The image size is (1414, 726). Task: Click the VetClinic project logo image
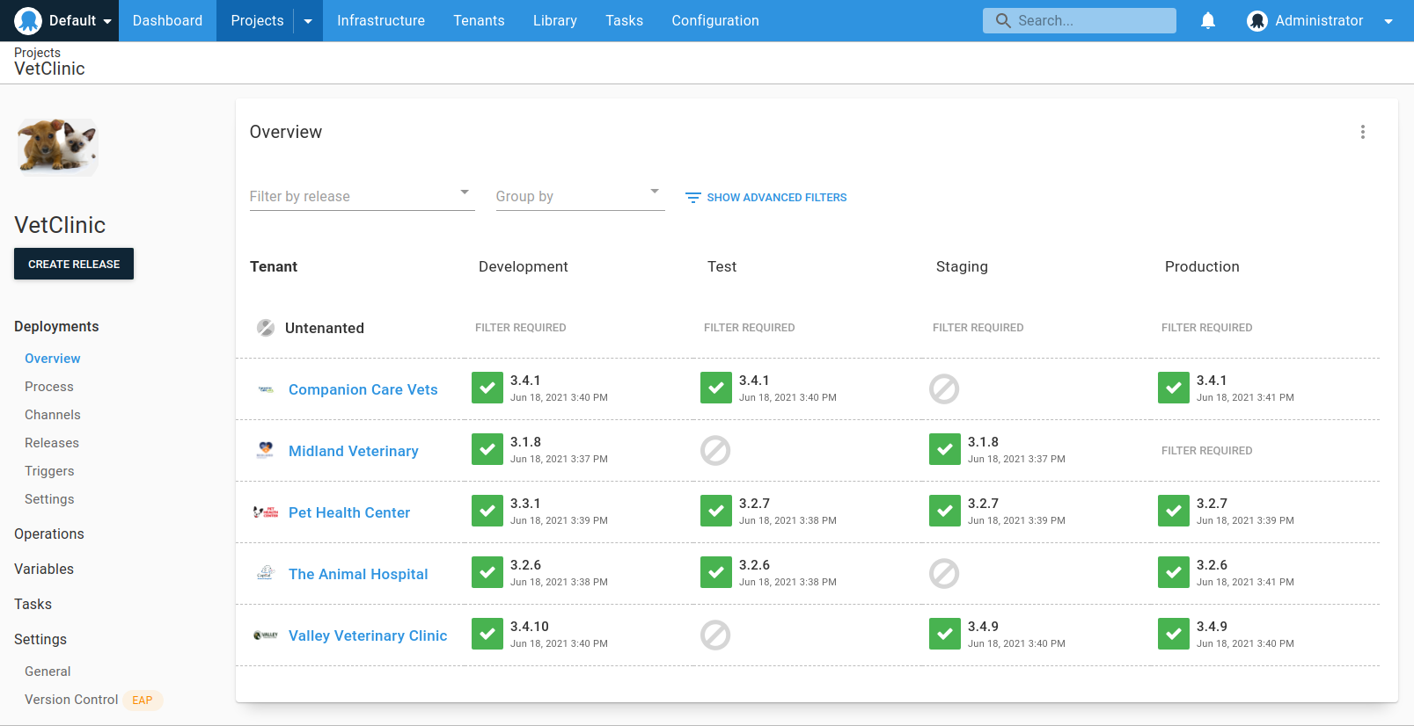coord(57,147)
